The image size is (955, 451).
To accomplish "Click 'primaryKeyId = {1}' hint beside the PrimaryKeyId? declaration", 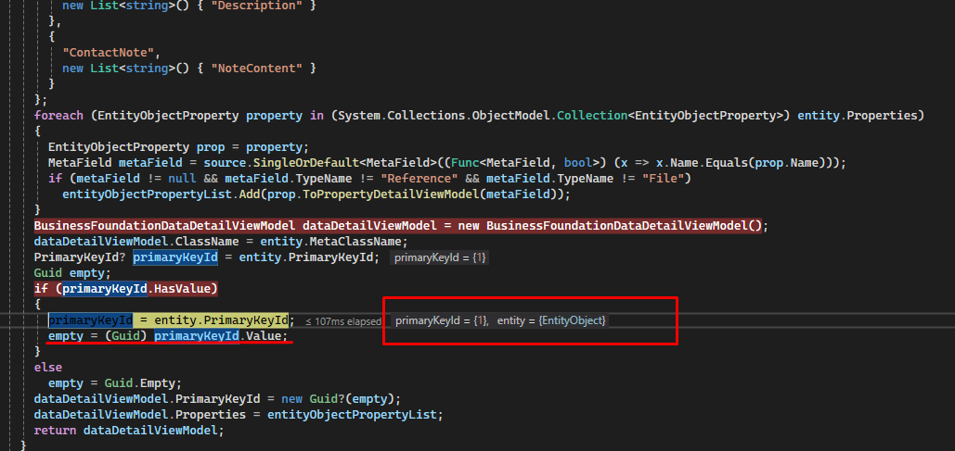I will coord(438,257).
